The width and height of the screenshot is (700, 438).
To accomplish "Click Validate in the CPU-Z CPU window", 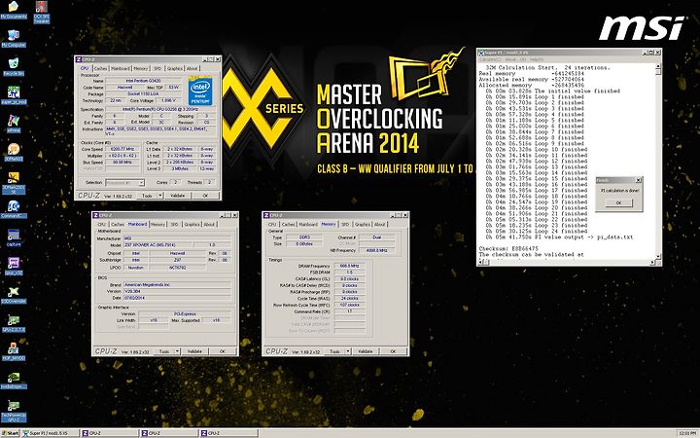I will tap(178, 196).
